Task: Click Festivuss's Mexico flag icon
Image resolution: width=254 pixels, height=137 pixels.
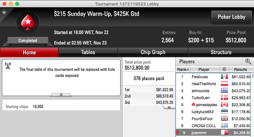Action: click(224, 76)
